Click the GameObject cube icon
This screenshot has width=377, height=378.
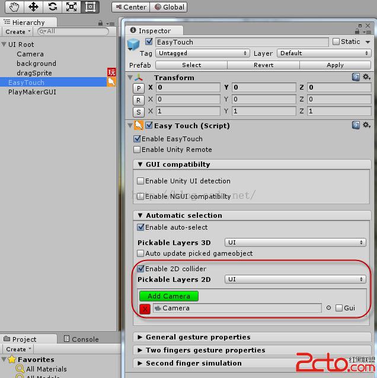tap(133, 45)
